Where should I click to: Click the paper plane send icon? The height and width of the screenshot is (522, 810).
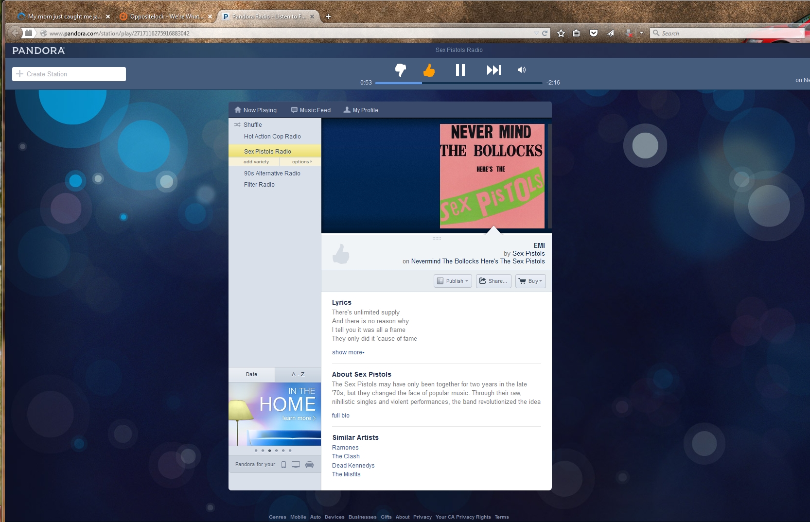click(x=611, y=34)
